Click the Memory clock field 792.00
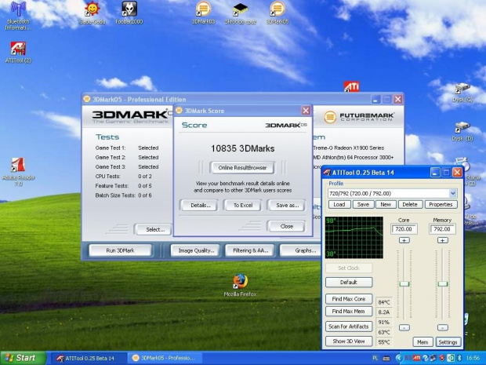Image resolution: width=486 pixels, height=365 pixels. (x=442, y=229)
